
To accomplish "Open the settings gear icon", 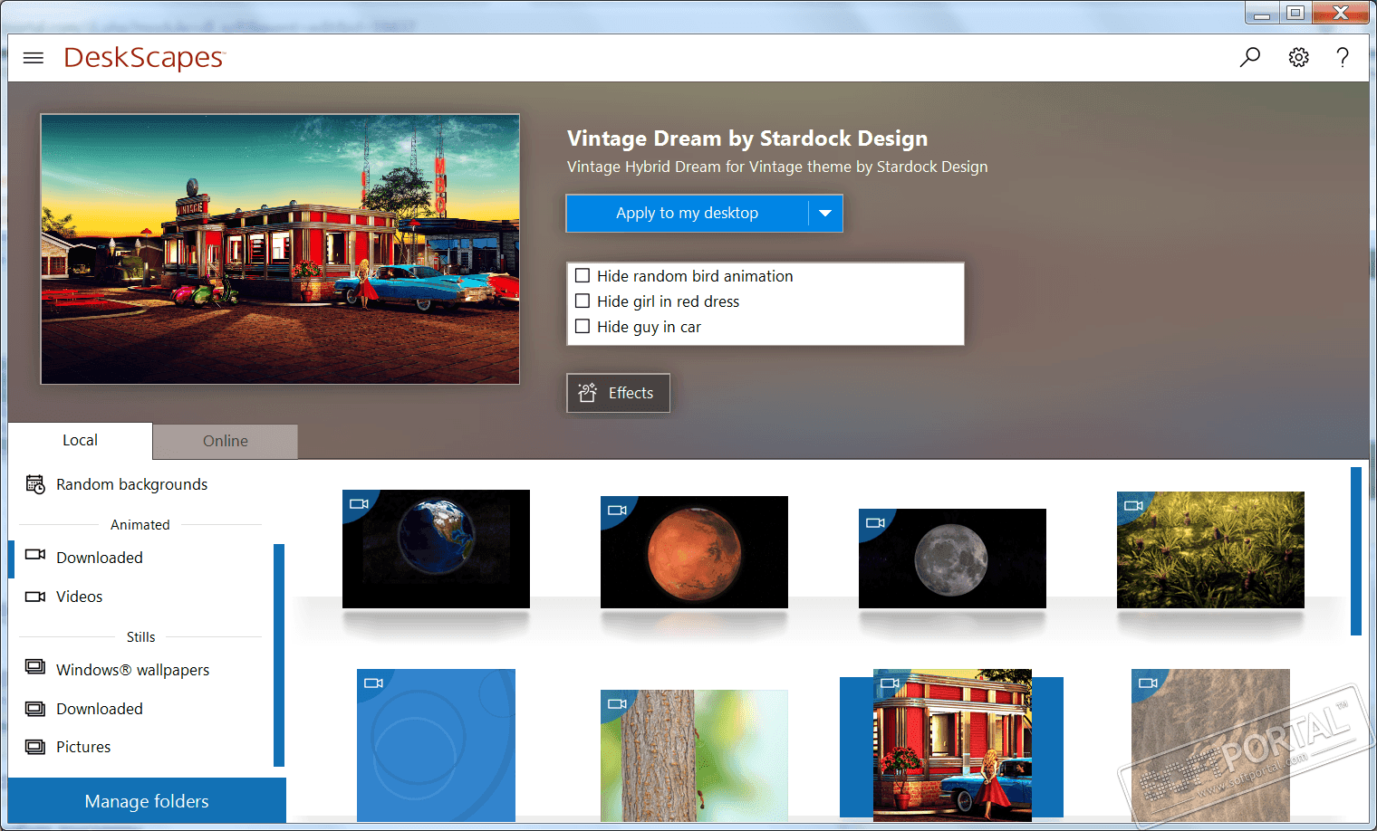I will click(1298, 58).
